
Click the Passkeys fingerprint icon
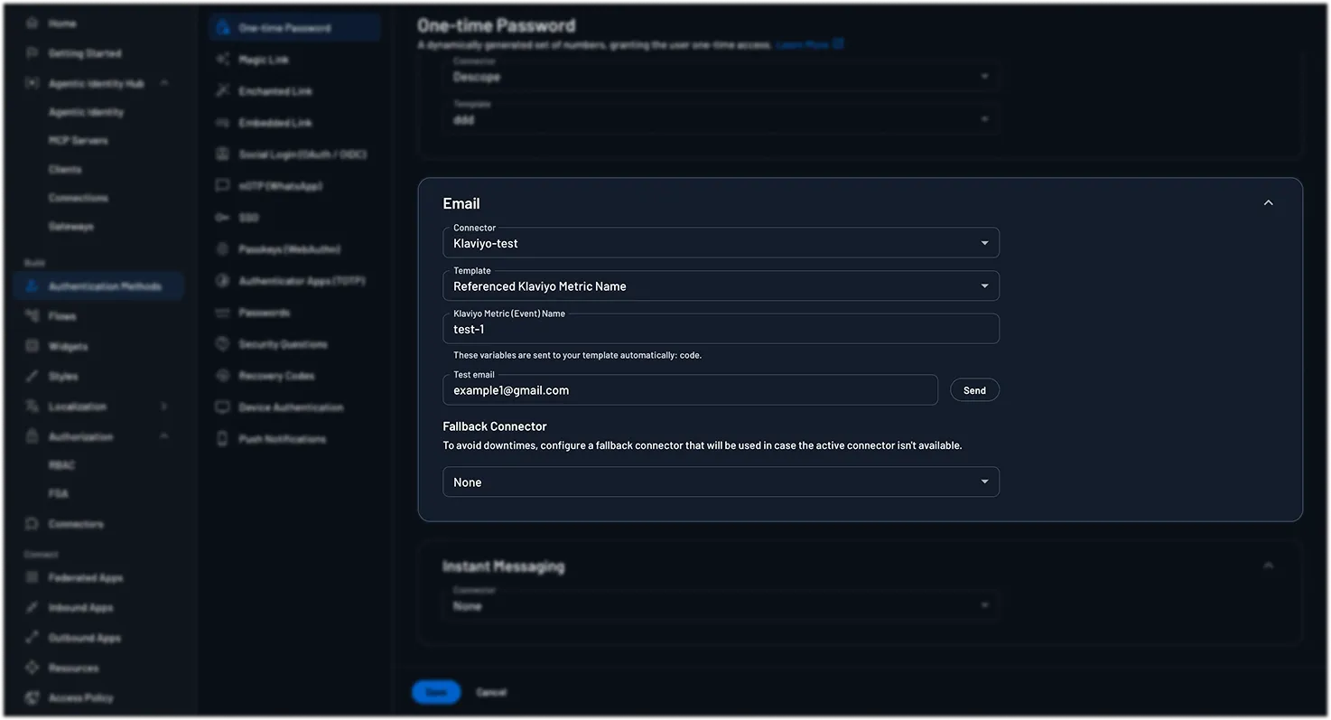pos(222,249)
